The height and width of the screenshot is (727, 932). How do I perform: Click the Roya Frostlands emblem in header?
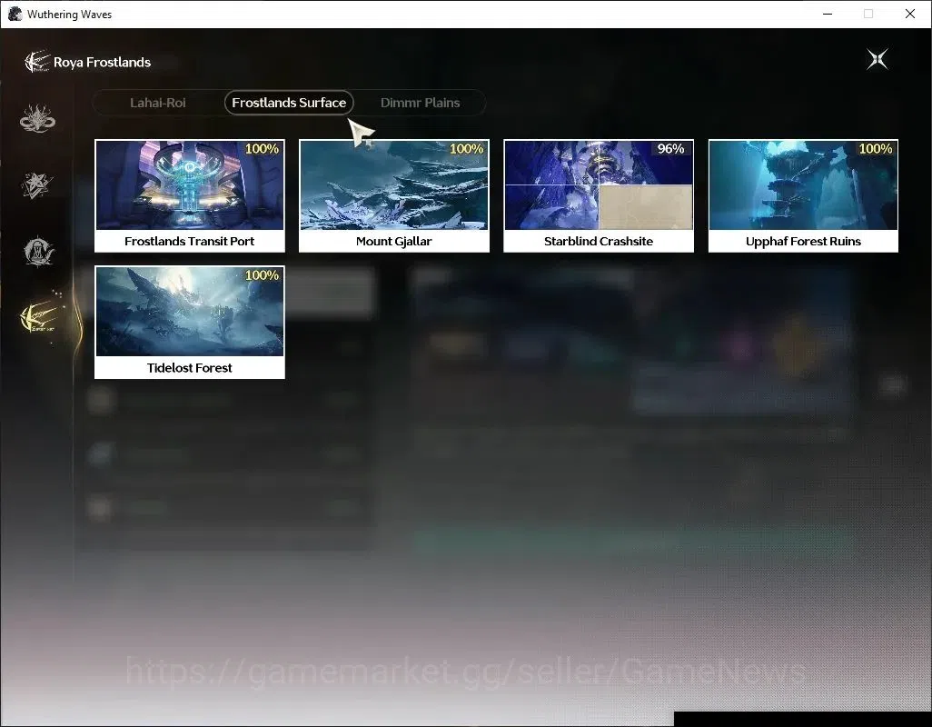(x=36, y=62)
